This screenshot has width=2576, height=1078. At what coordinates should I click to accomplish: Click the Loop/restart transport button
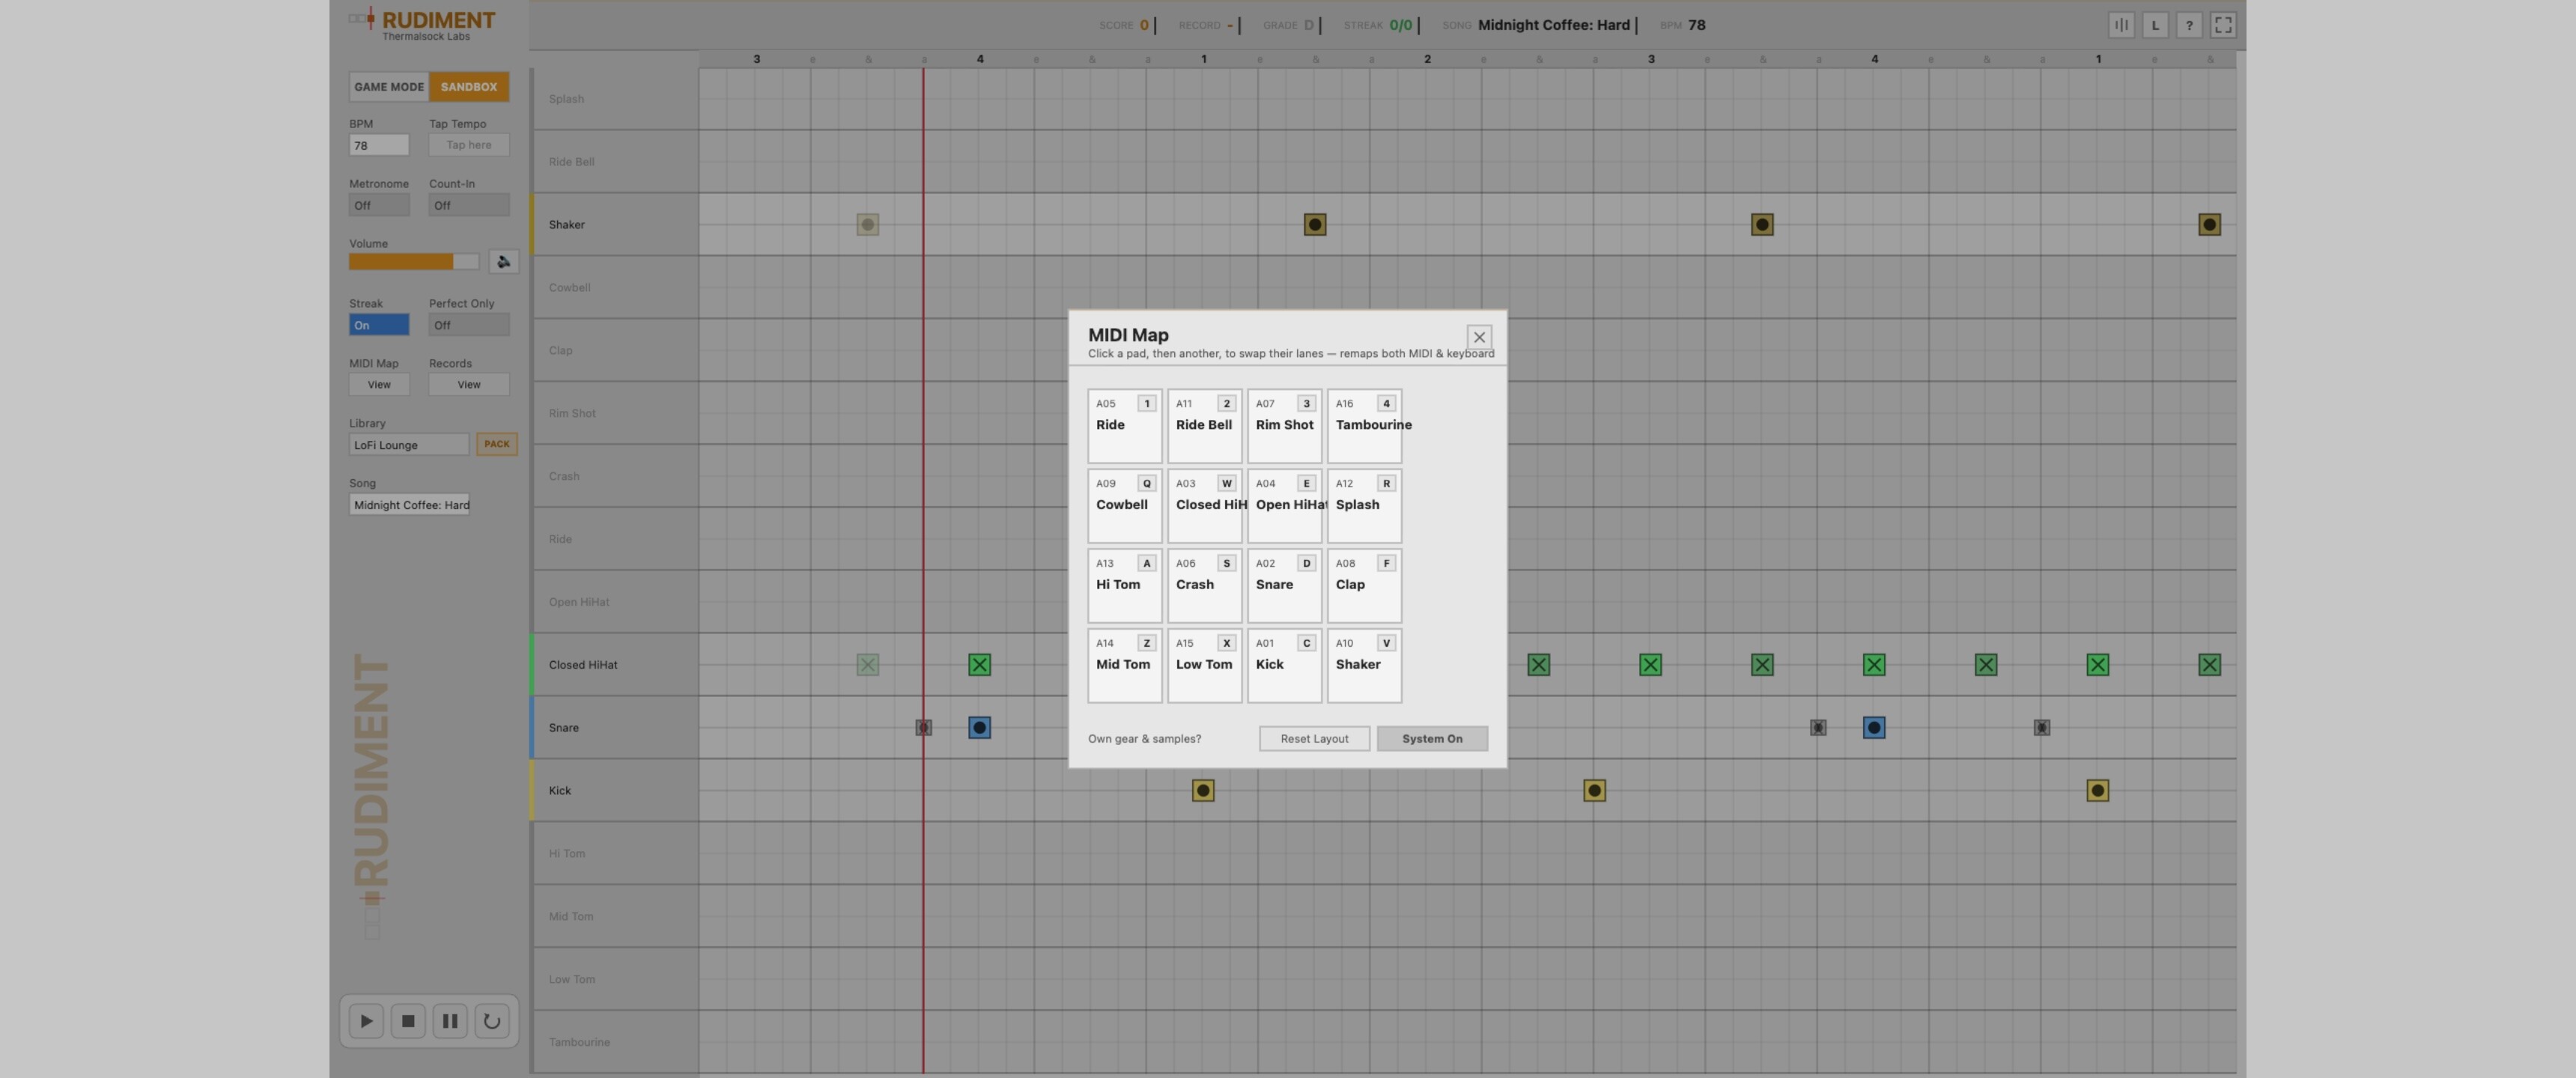pos(492,1021)
